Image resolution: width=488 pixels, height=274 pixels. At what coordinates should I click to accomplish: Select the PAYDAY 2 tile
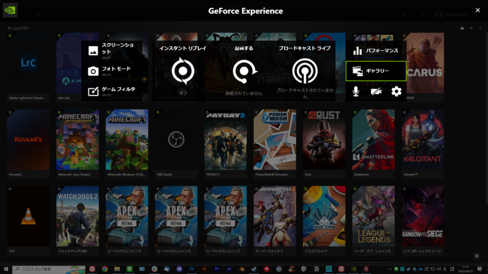pyautogui.click(x=226, y=143)
